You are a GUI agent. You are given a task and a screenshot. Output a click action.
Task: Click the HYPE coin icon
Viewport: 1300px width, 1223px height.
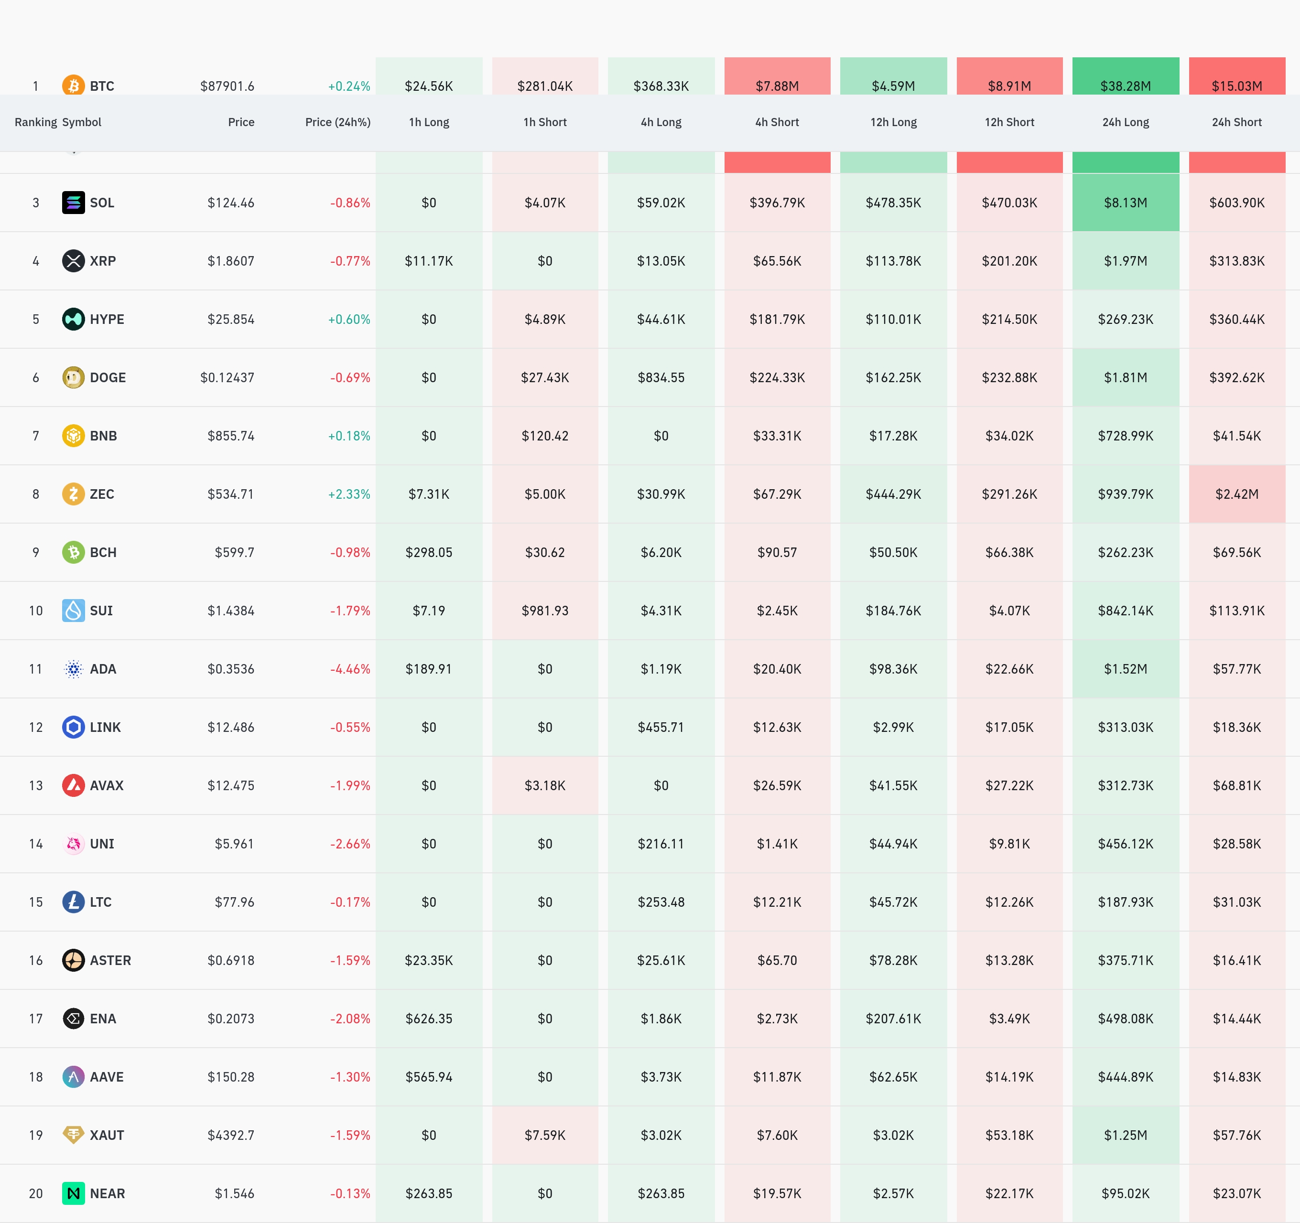pos(73,319)
